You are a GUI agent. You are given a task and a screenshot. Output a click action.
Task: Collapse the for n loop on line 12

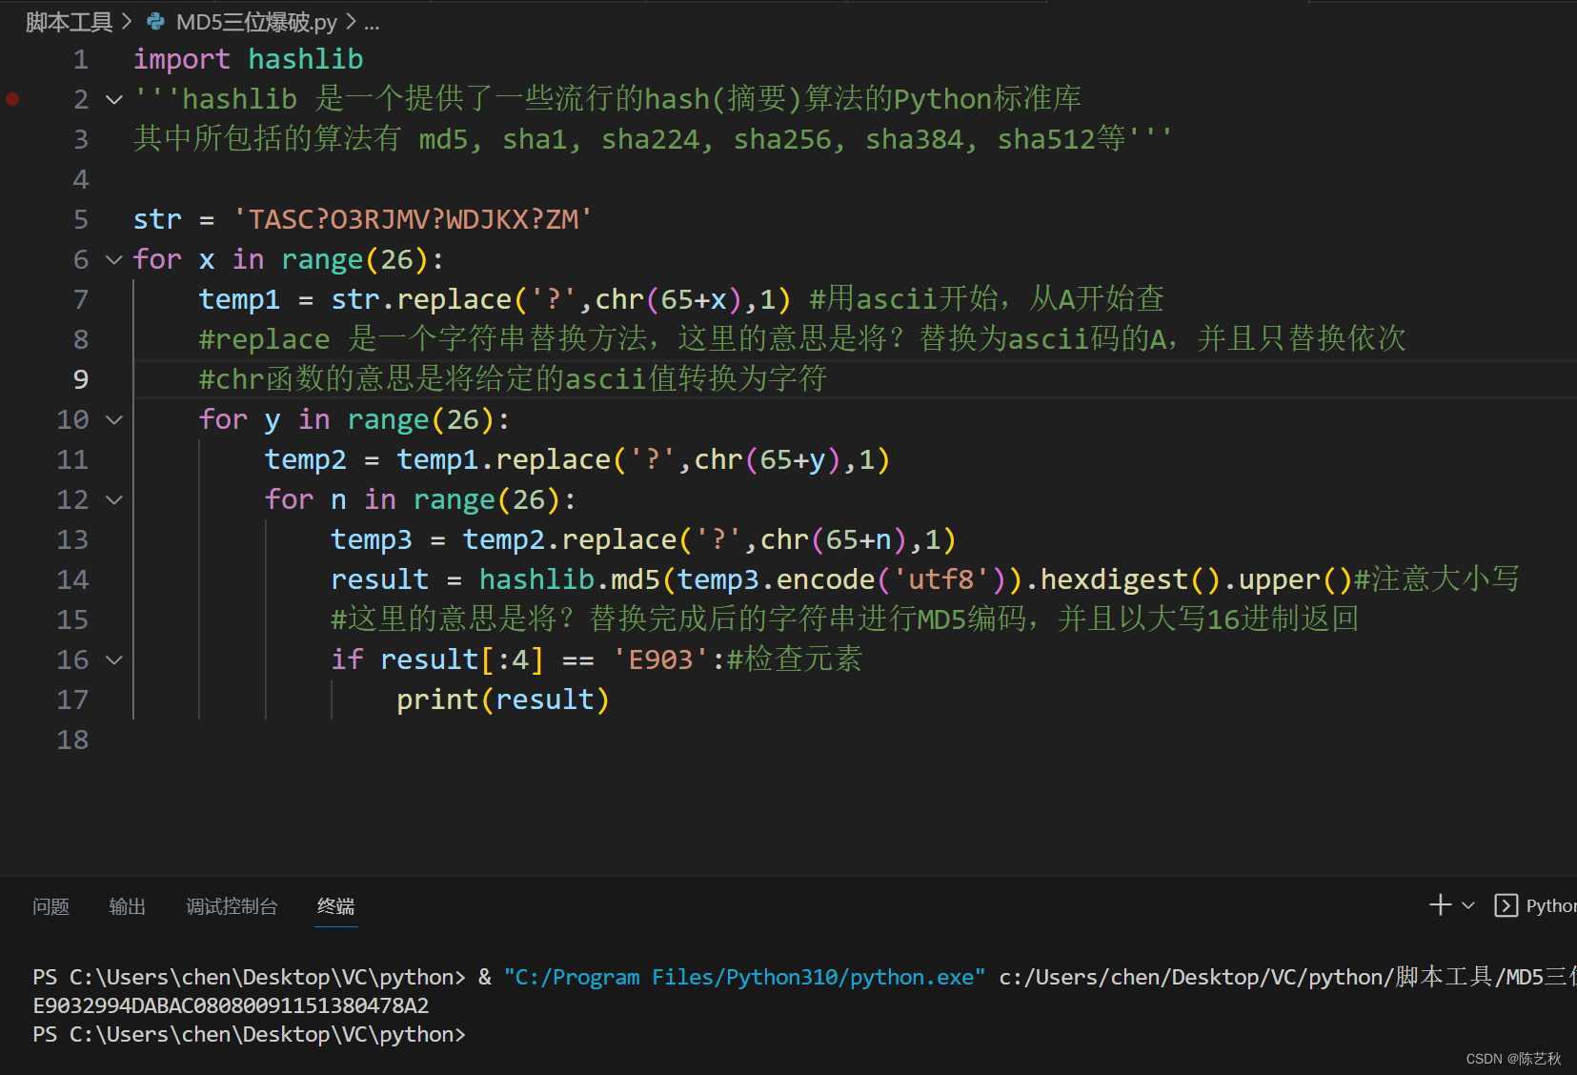(x=114, y=499)
